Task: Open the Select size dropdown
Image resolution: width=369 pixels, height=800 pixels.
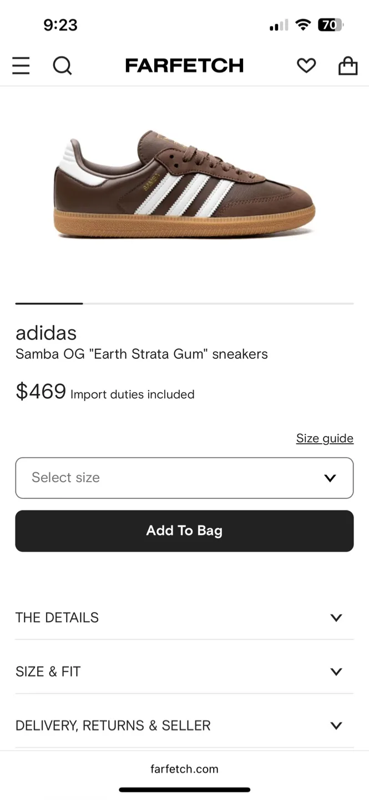Action: point(184,478)
